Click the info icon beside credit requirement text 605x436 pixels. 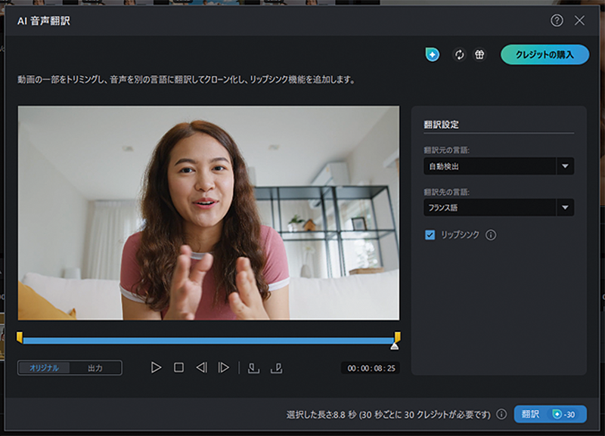point(501,414)
